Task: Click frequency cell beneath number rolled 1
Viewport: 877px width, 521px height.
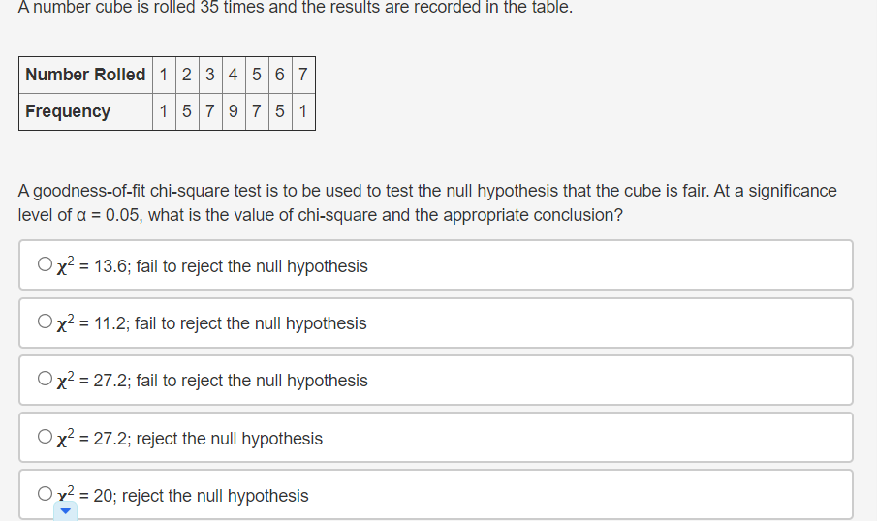Action: 164,111
